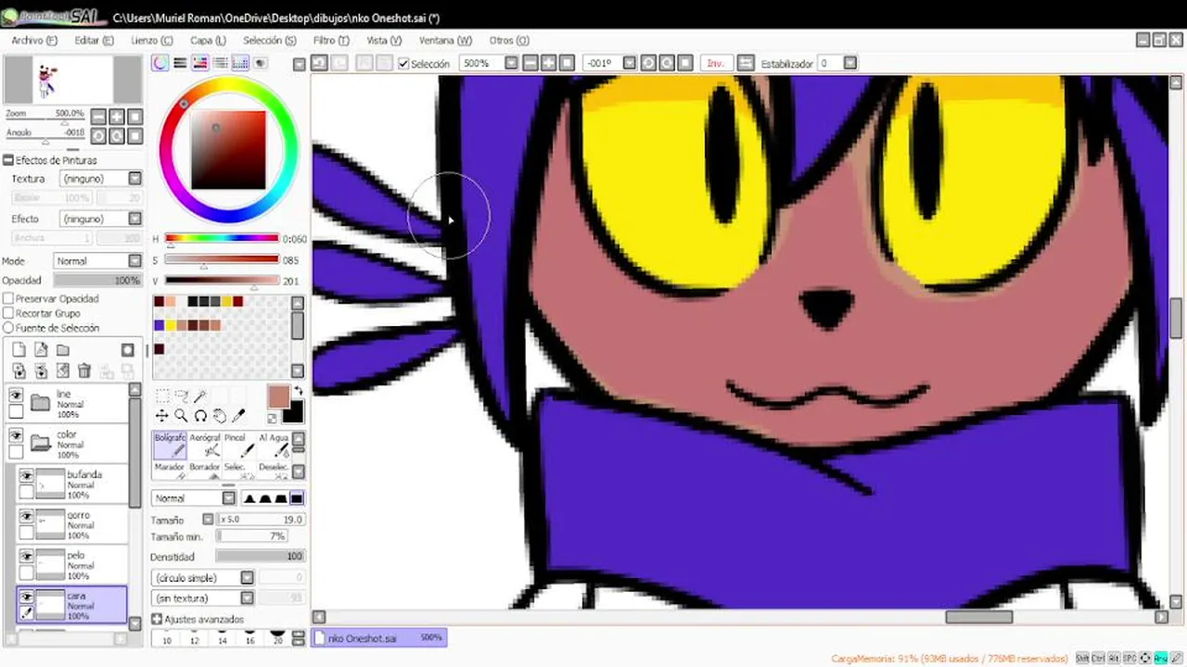
Task: Activate the zoom magnifier tool
Action: coord(181,416)
